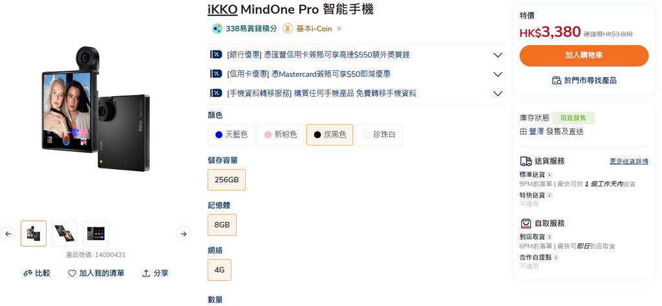This screenshot has height=306, width=662.
Task: Click the 銀行優惠 offer text row
Action: 318,54
